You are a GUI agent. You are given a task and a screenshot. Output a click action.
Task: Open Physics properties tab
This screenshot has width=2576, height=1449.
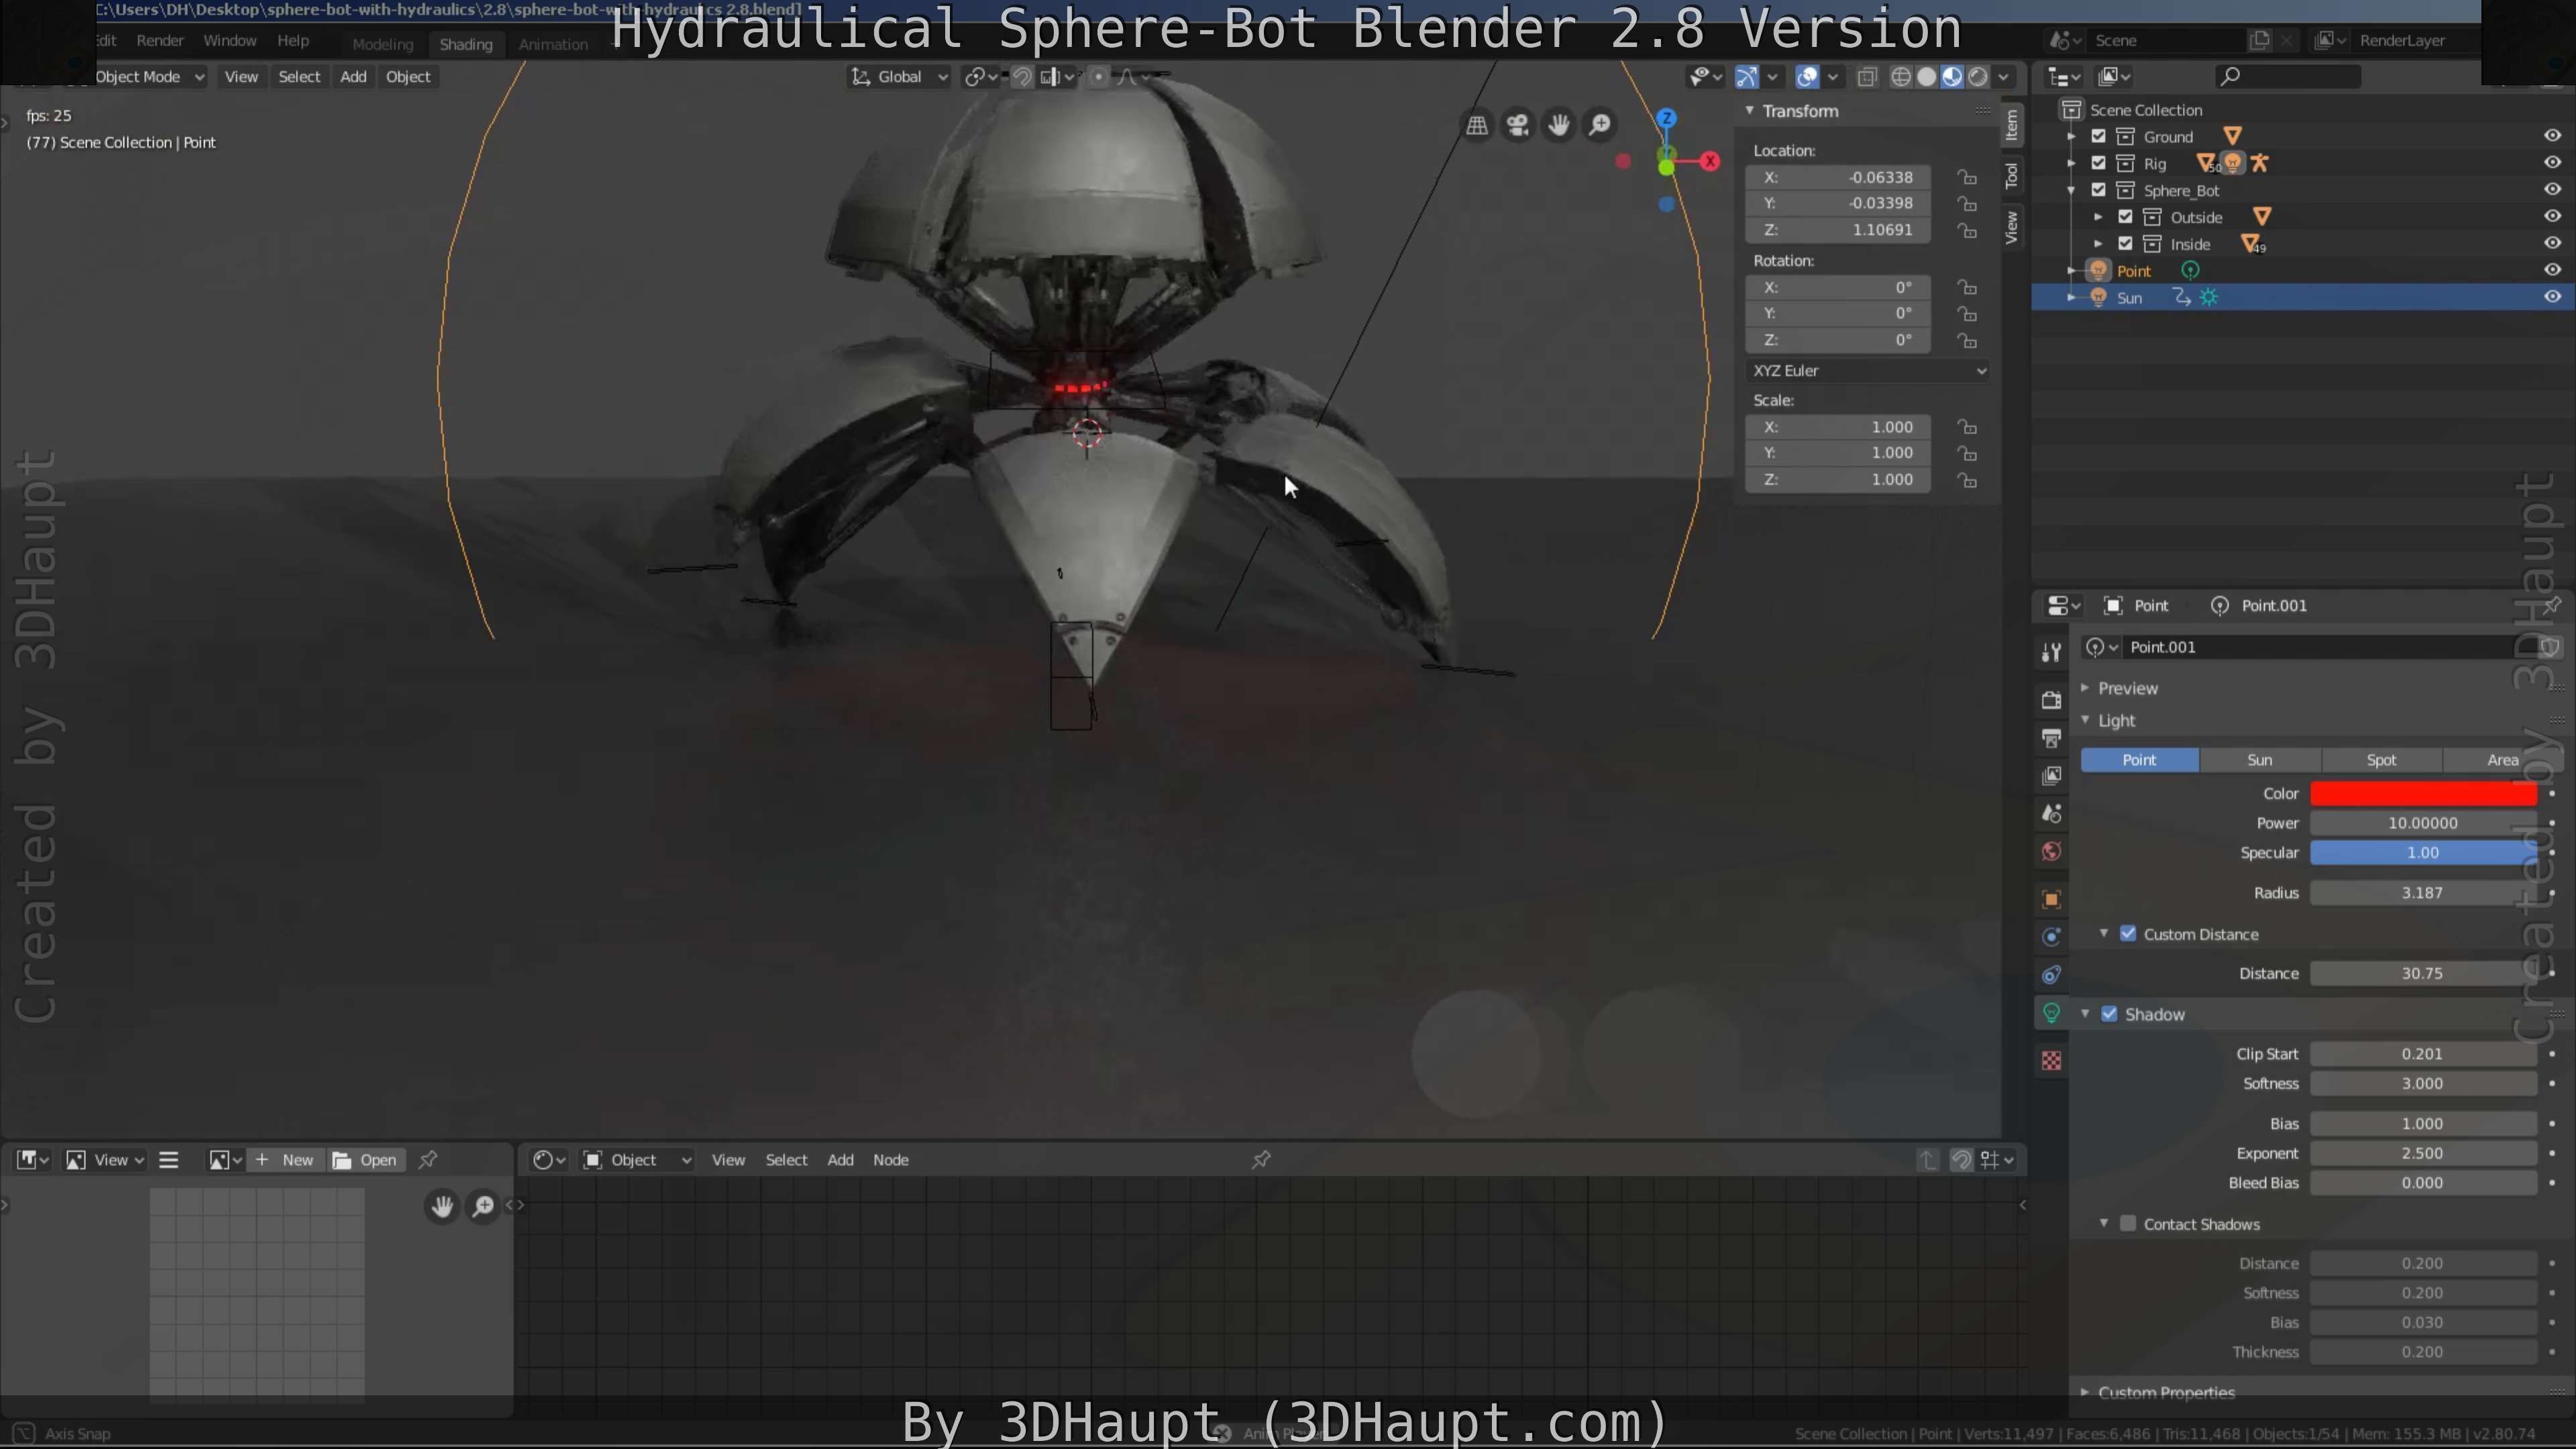coord(2051,937)
